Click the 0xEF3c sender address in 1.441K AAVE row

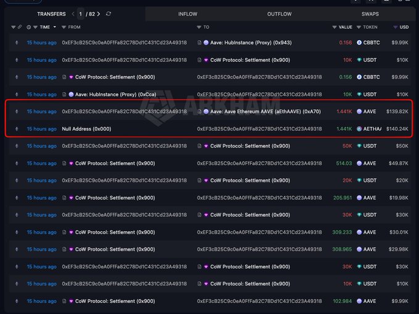pos(124,111)
